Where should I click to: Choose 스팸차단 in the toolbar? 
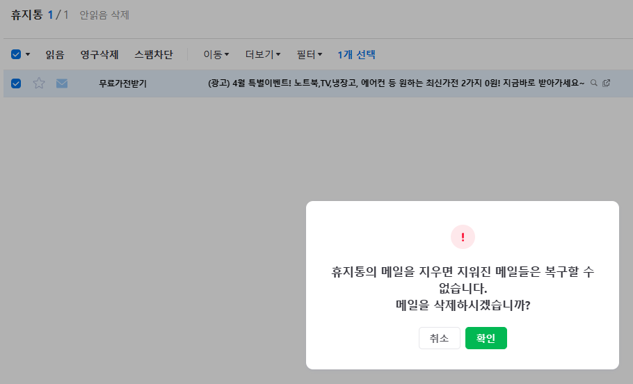click(154, 54)
